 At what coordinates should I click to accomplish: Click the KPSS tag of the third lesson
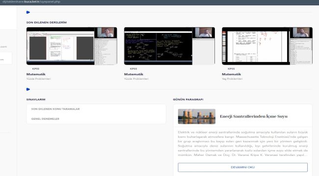pyautogui.click(x=231, y=69)
